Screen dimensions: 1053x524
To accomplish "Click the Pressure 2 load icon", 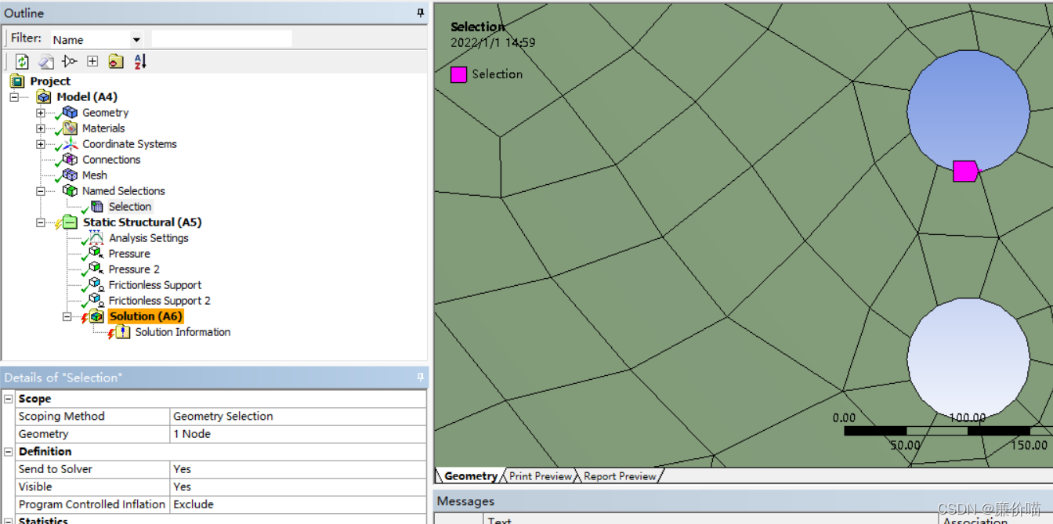I will click(x=96, y=269).
